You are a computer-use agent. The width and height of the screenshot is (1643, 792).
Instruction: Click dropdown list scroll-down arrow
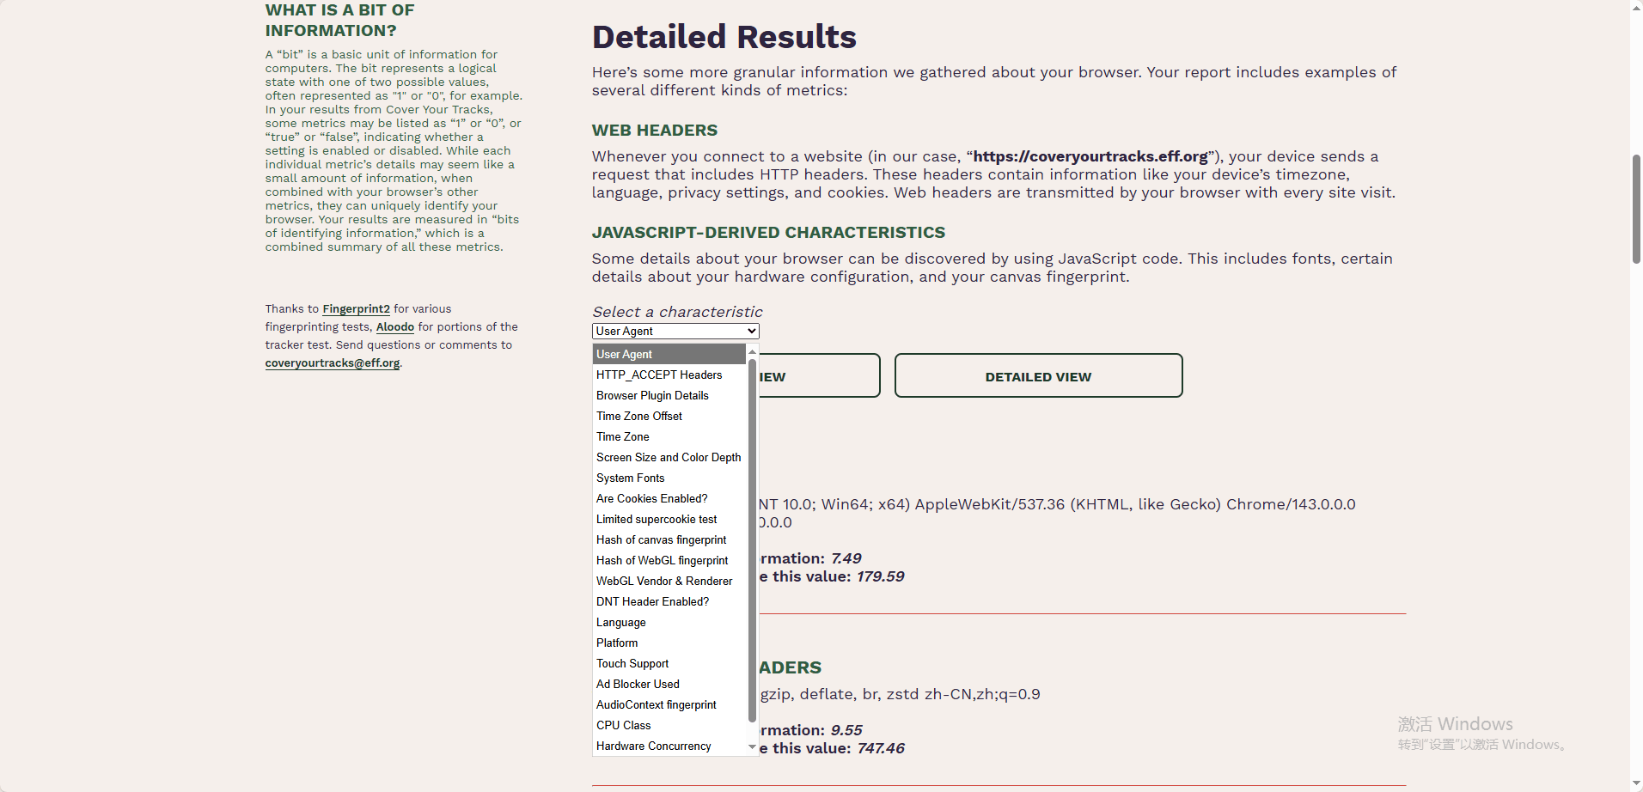pyautogui.click(x=753, y=747)
